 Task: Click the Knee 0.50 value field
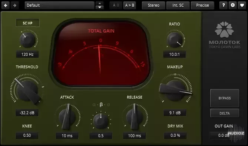pyautogui.click(x=27, y=135)
